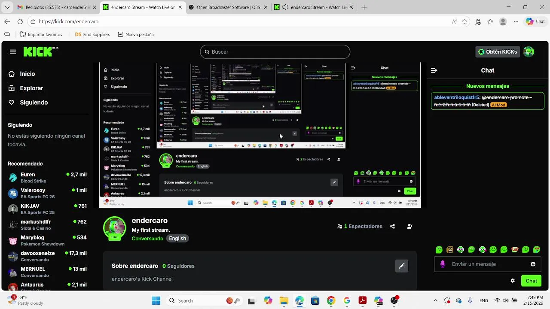Switch to the second endercaro Stream tab playing audio
This screenshot has width=550, height=309.
point(314,7)
